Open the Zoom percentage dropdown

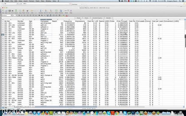68,10
